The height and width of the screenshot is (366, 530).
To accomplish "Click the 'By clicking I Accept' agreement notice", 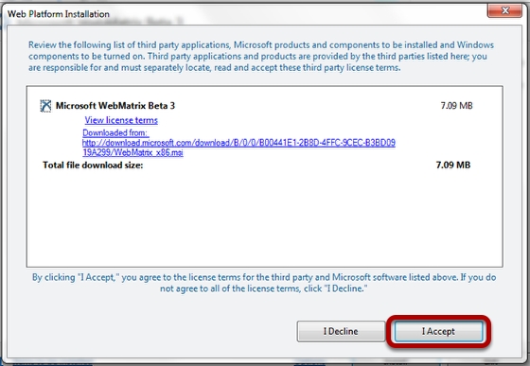I will [x=264, y=283].
